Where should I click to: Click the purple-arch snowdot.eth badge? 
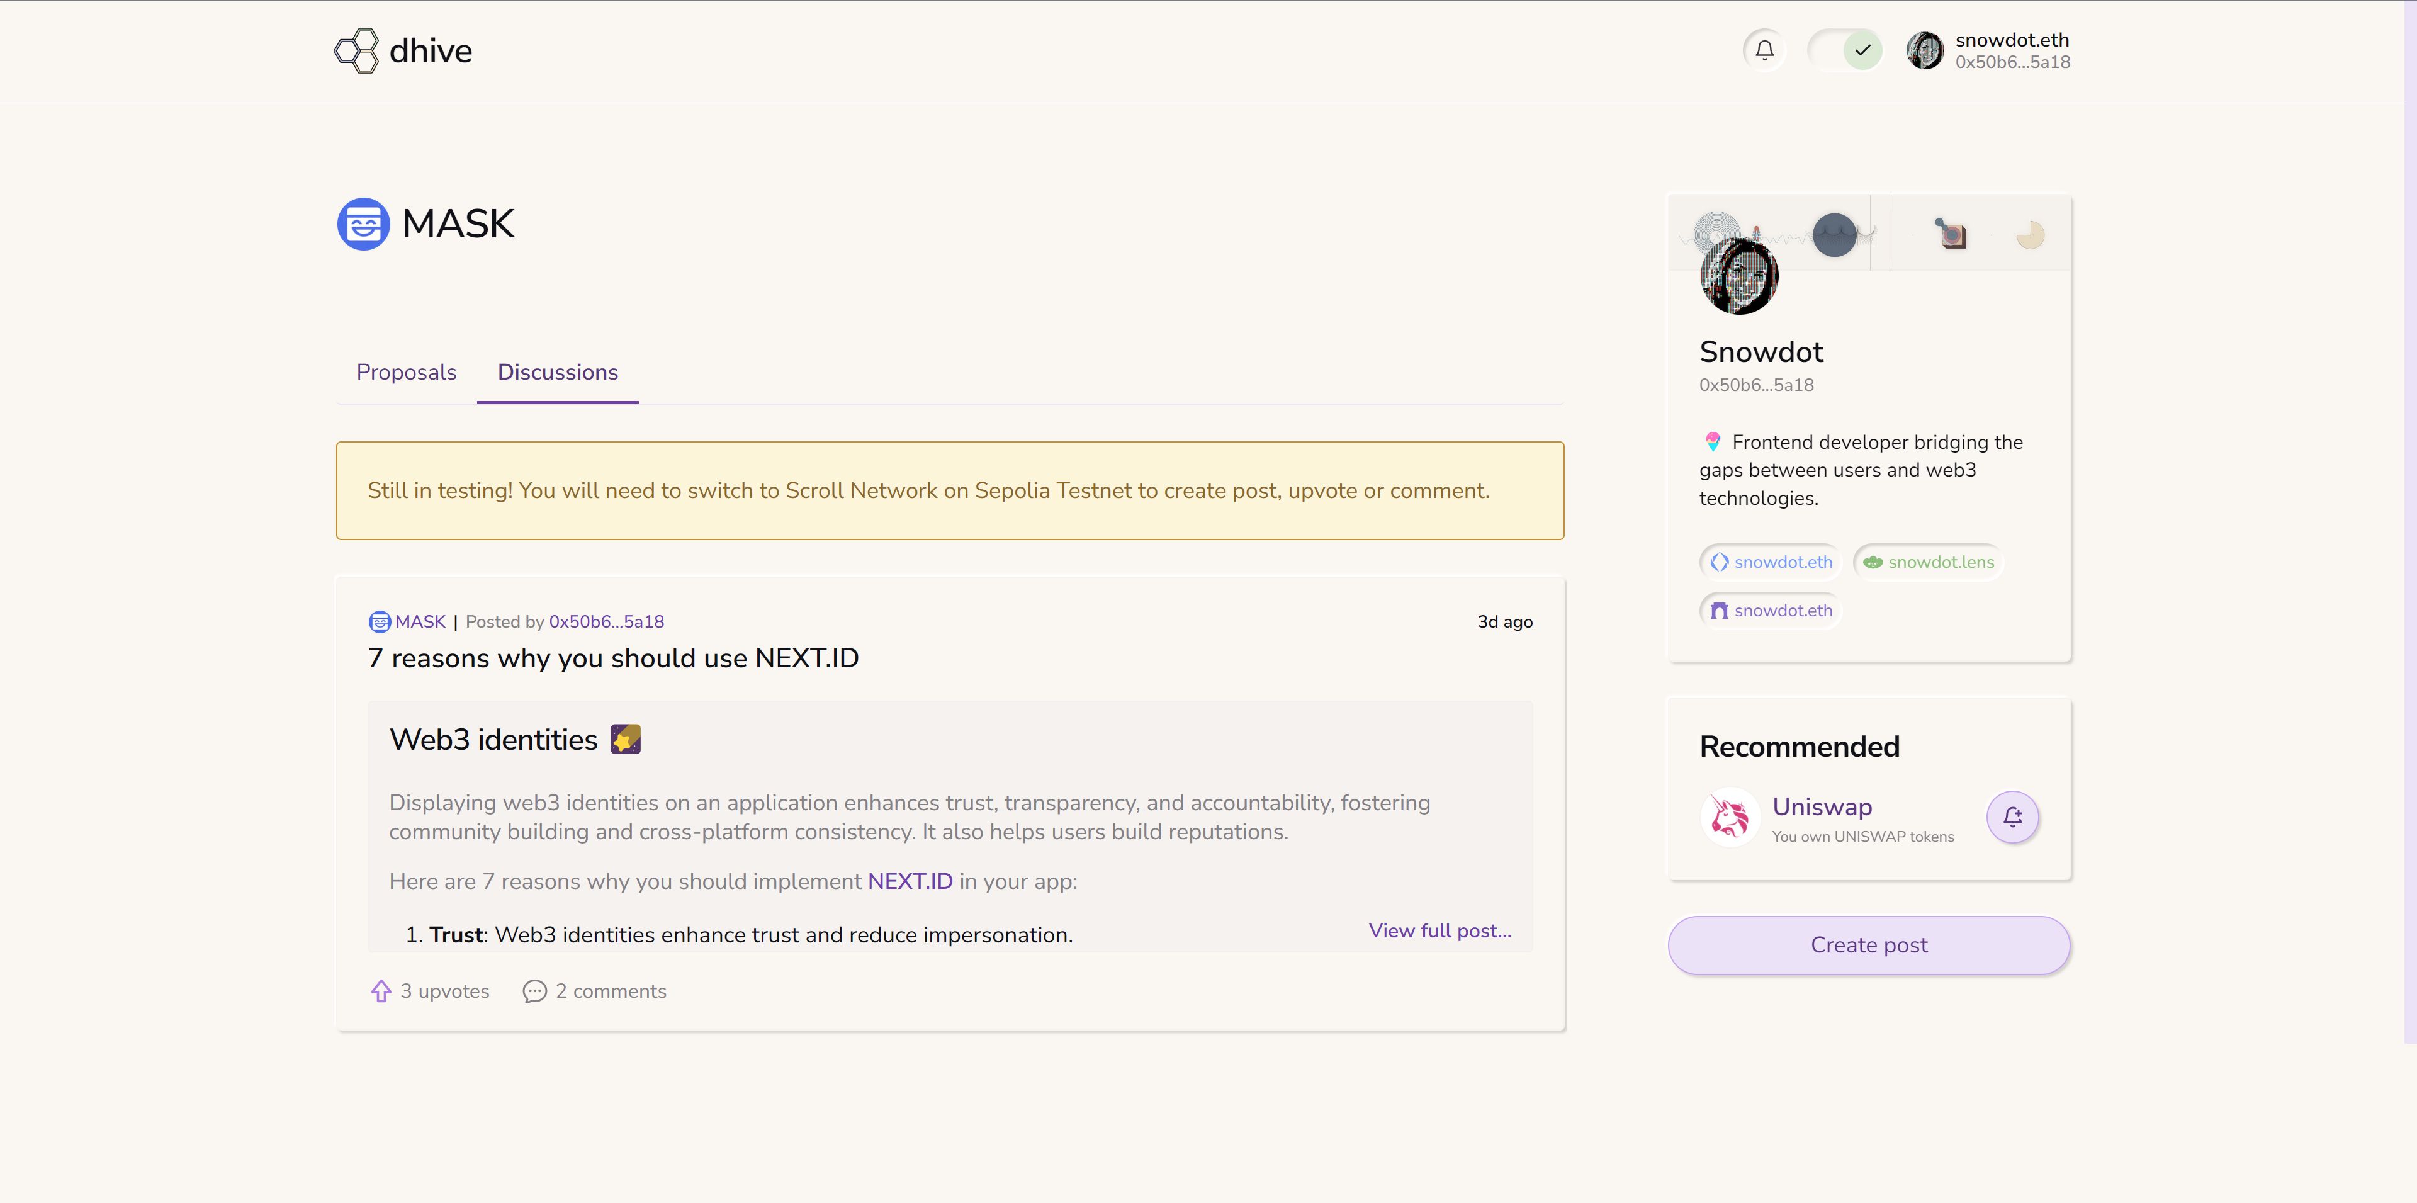click(1771, 611)
